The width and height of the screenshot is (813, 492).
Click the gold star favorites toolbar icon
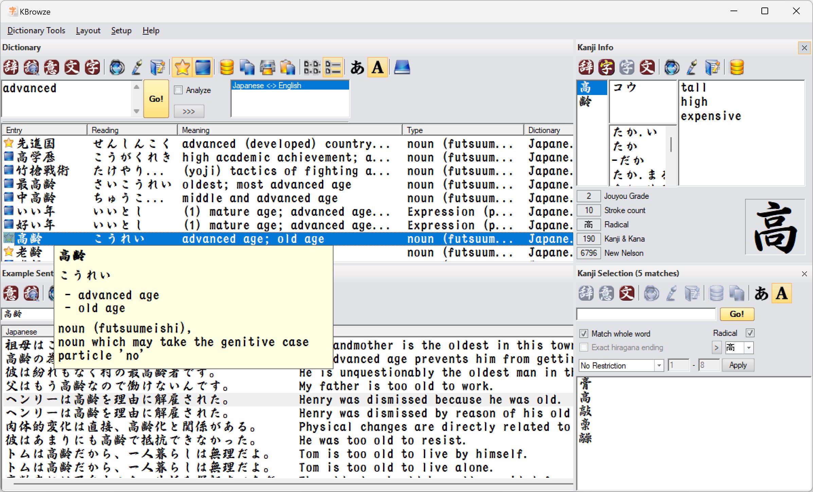pos(182,67)
